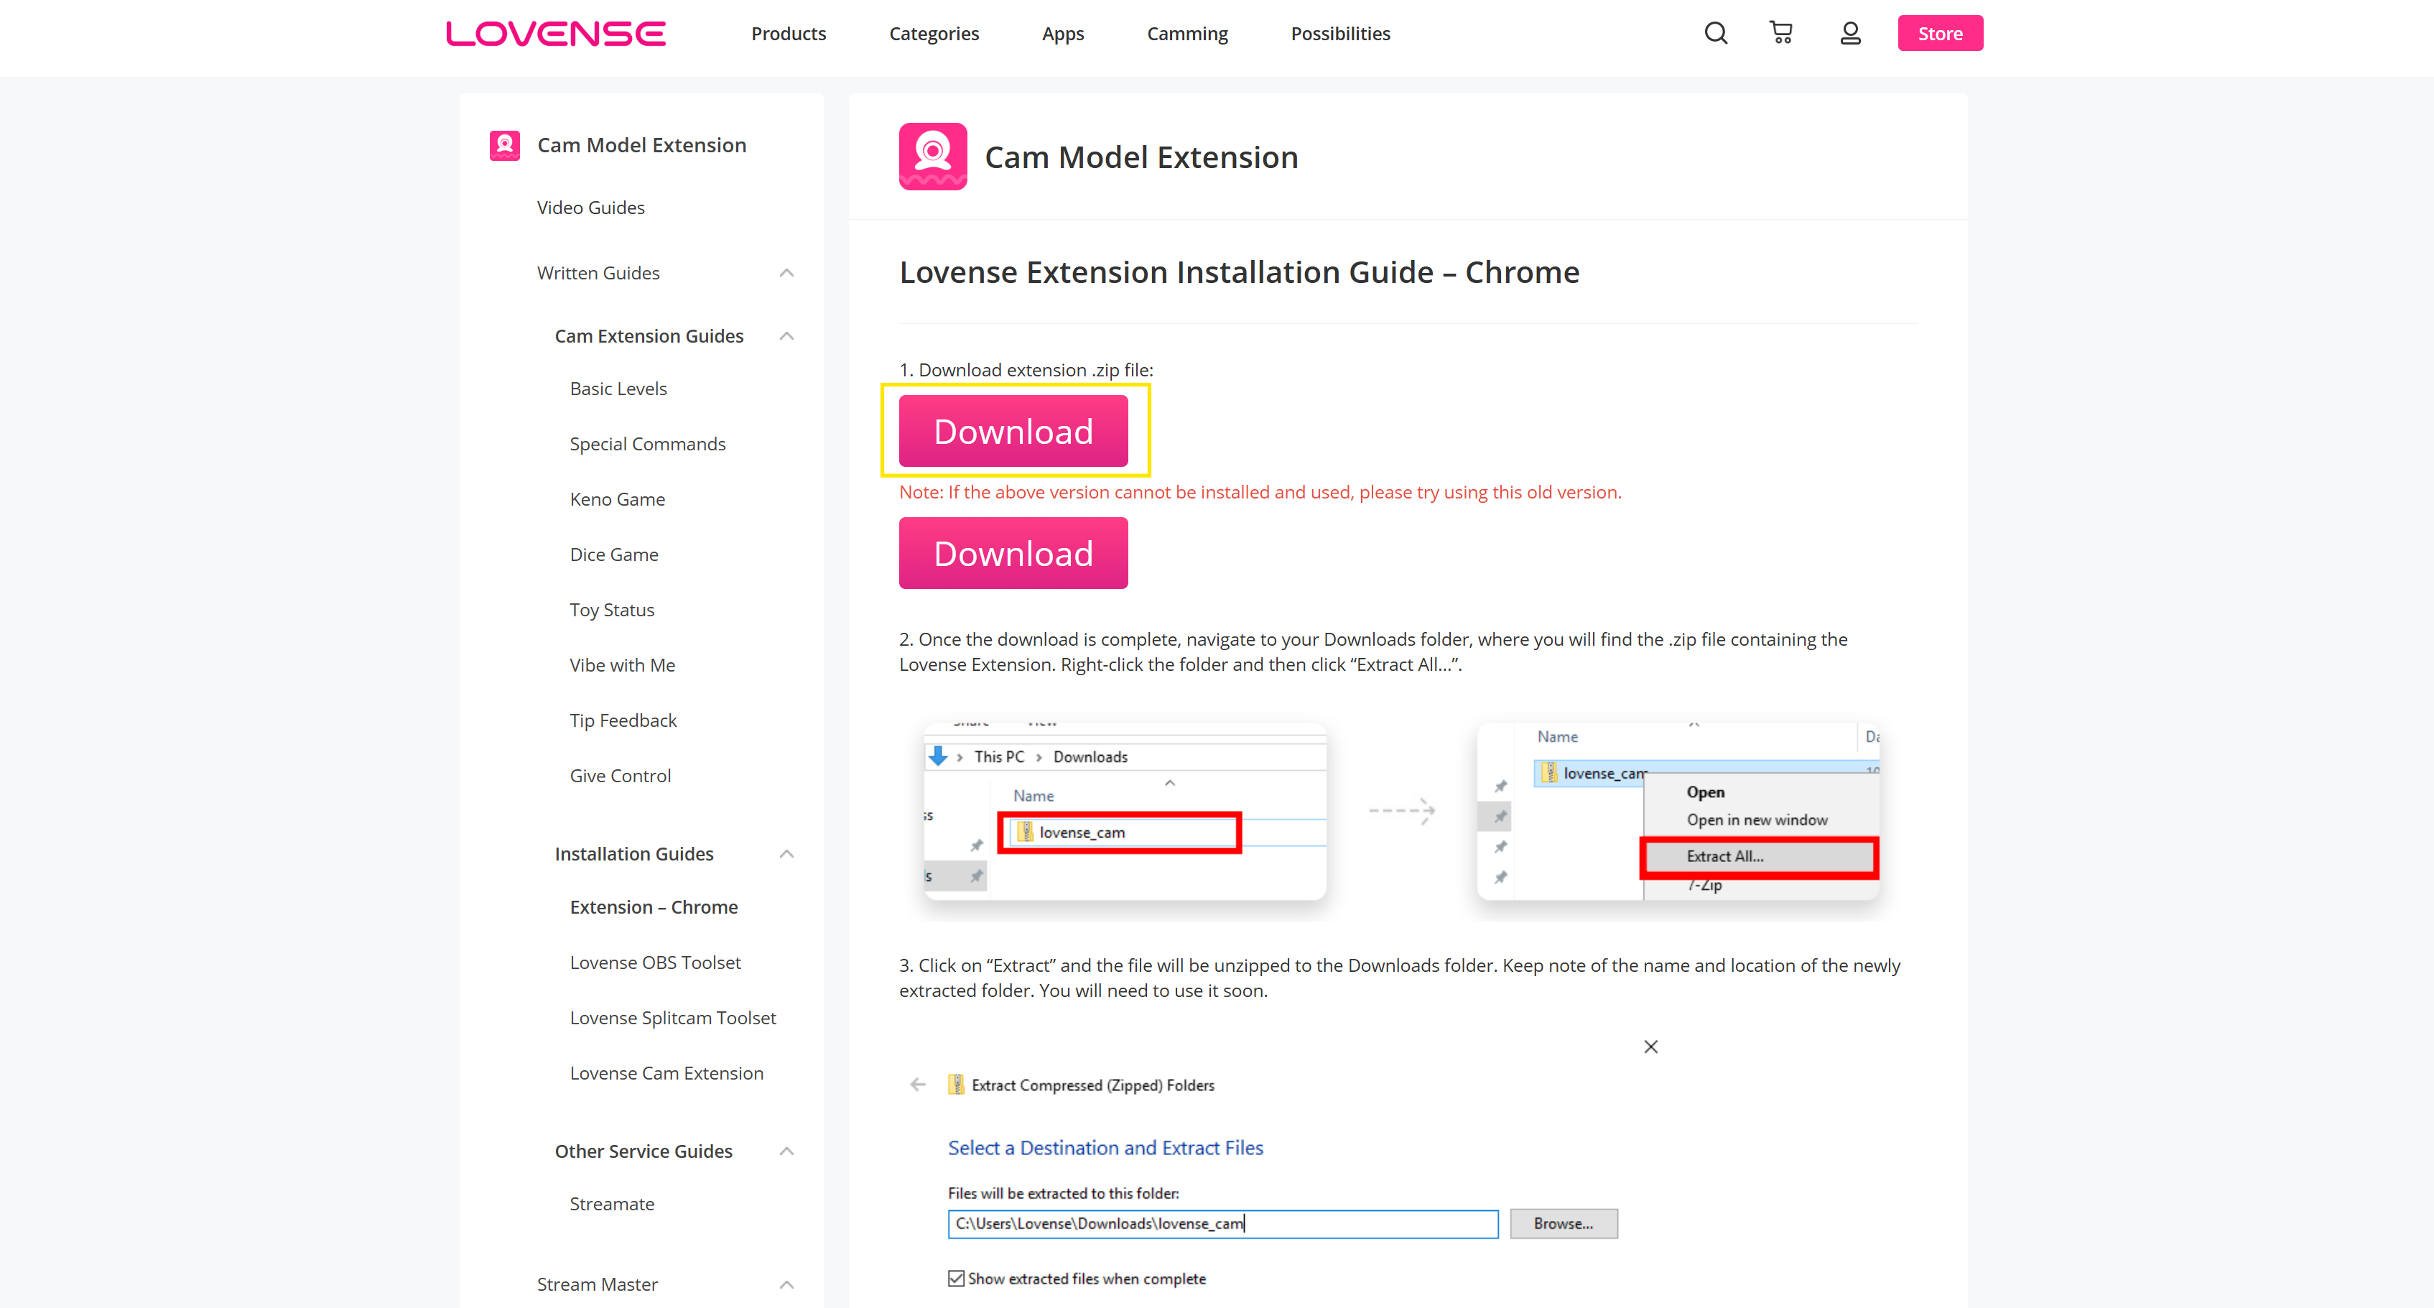Collapse the Installation Guides section
This screenshot has width=2434, height=1308.
[x=786, y=854]
